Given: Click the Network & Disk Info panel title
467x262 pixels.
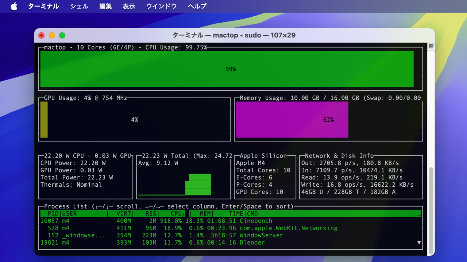Looking at the screenshot, I should [339, 156].
